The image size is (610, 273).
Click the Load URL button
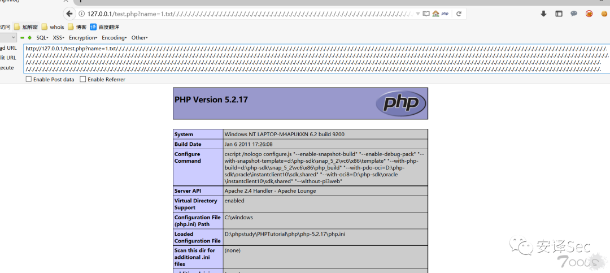point(8,48)
